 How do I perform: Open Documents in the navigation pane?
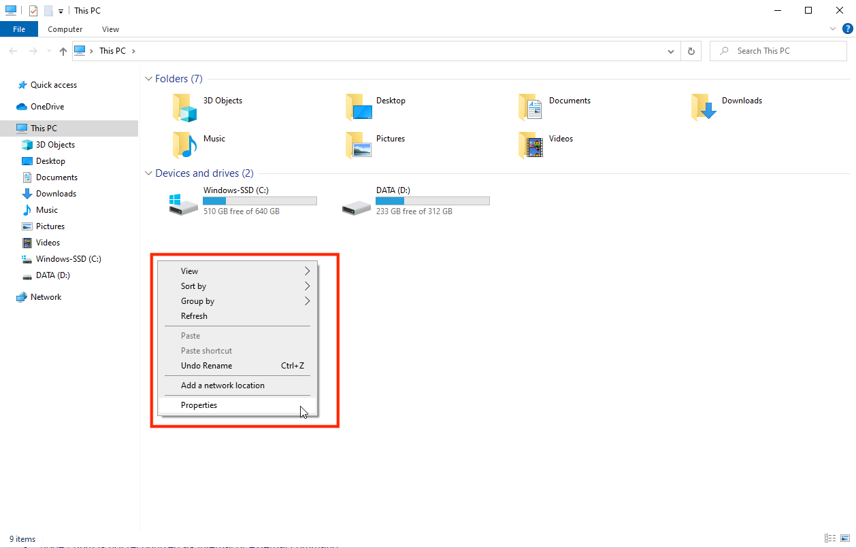point(50,177)
